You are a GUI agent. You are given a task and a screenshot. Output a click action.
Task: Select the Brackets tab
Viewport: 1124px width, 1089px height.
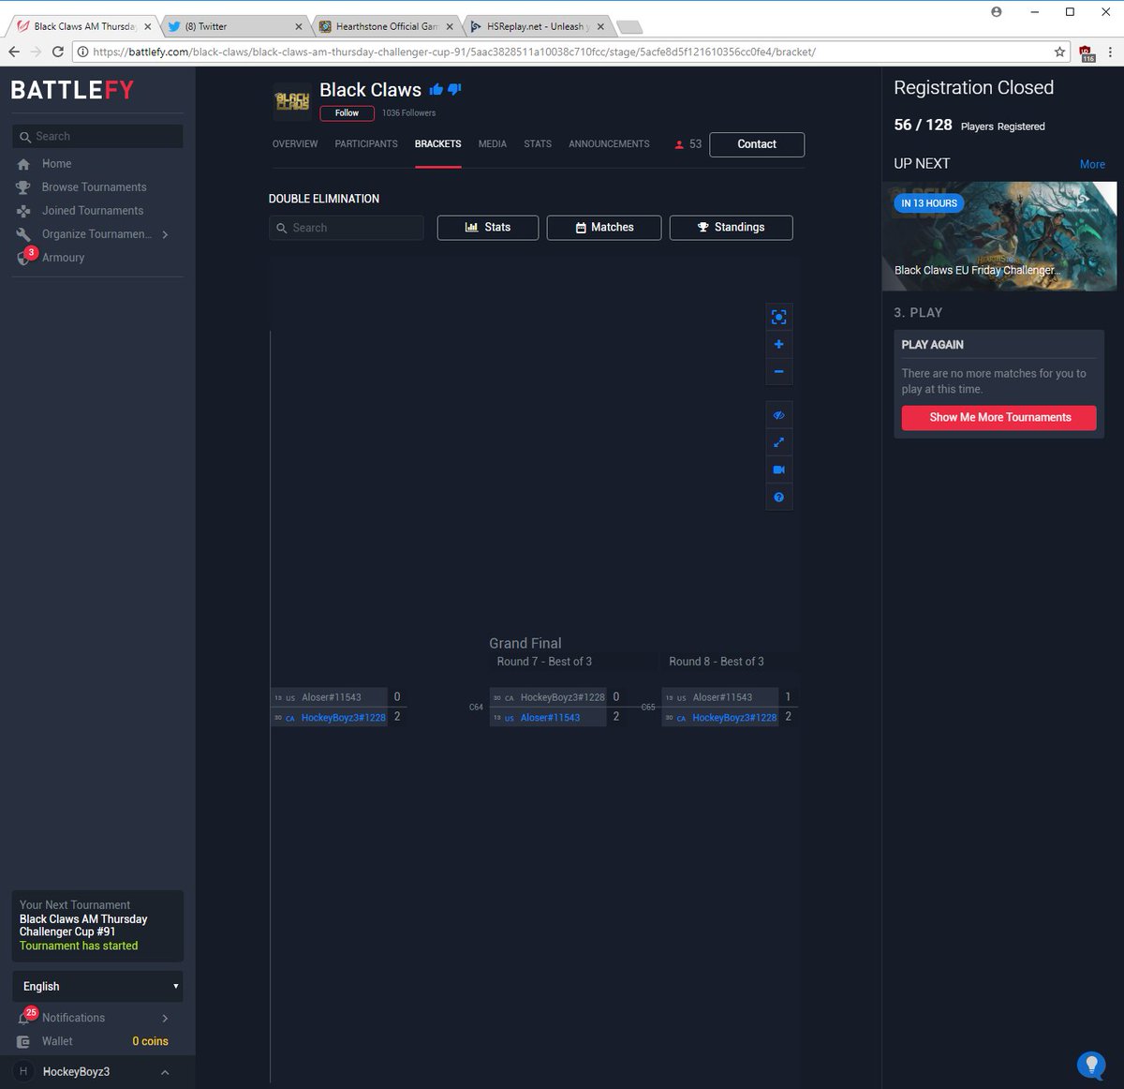[x=437, y=144]
